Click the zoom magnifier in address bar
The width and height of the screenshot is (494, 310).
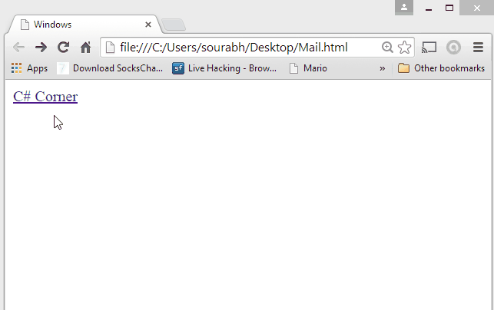(x=387, y=48)
